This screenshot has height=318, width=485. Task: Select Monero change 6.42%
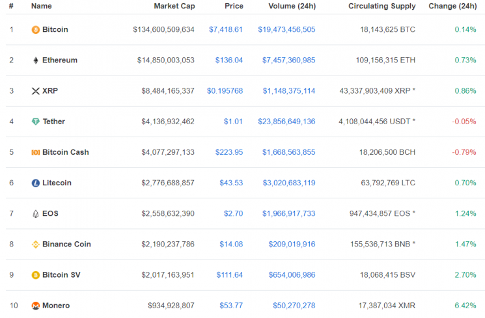[x=465, y=306]
